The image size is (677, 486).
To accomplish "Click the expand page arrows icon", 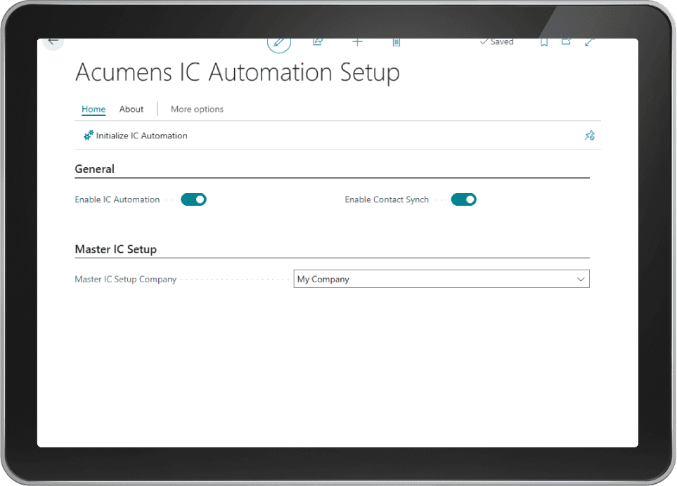I will [589, 42].
